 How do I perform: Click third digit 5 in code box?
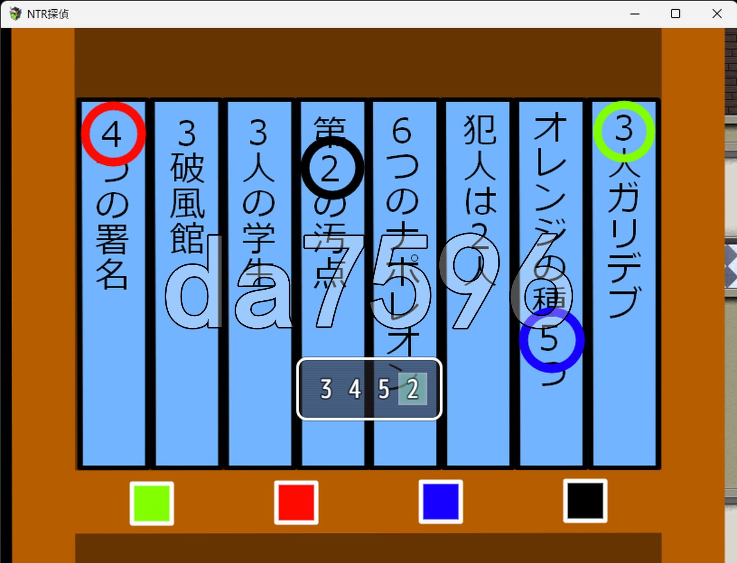[384, 389]
